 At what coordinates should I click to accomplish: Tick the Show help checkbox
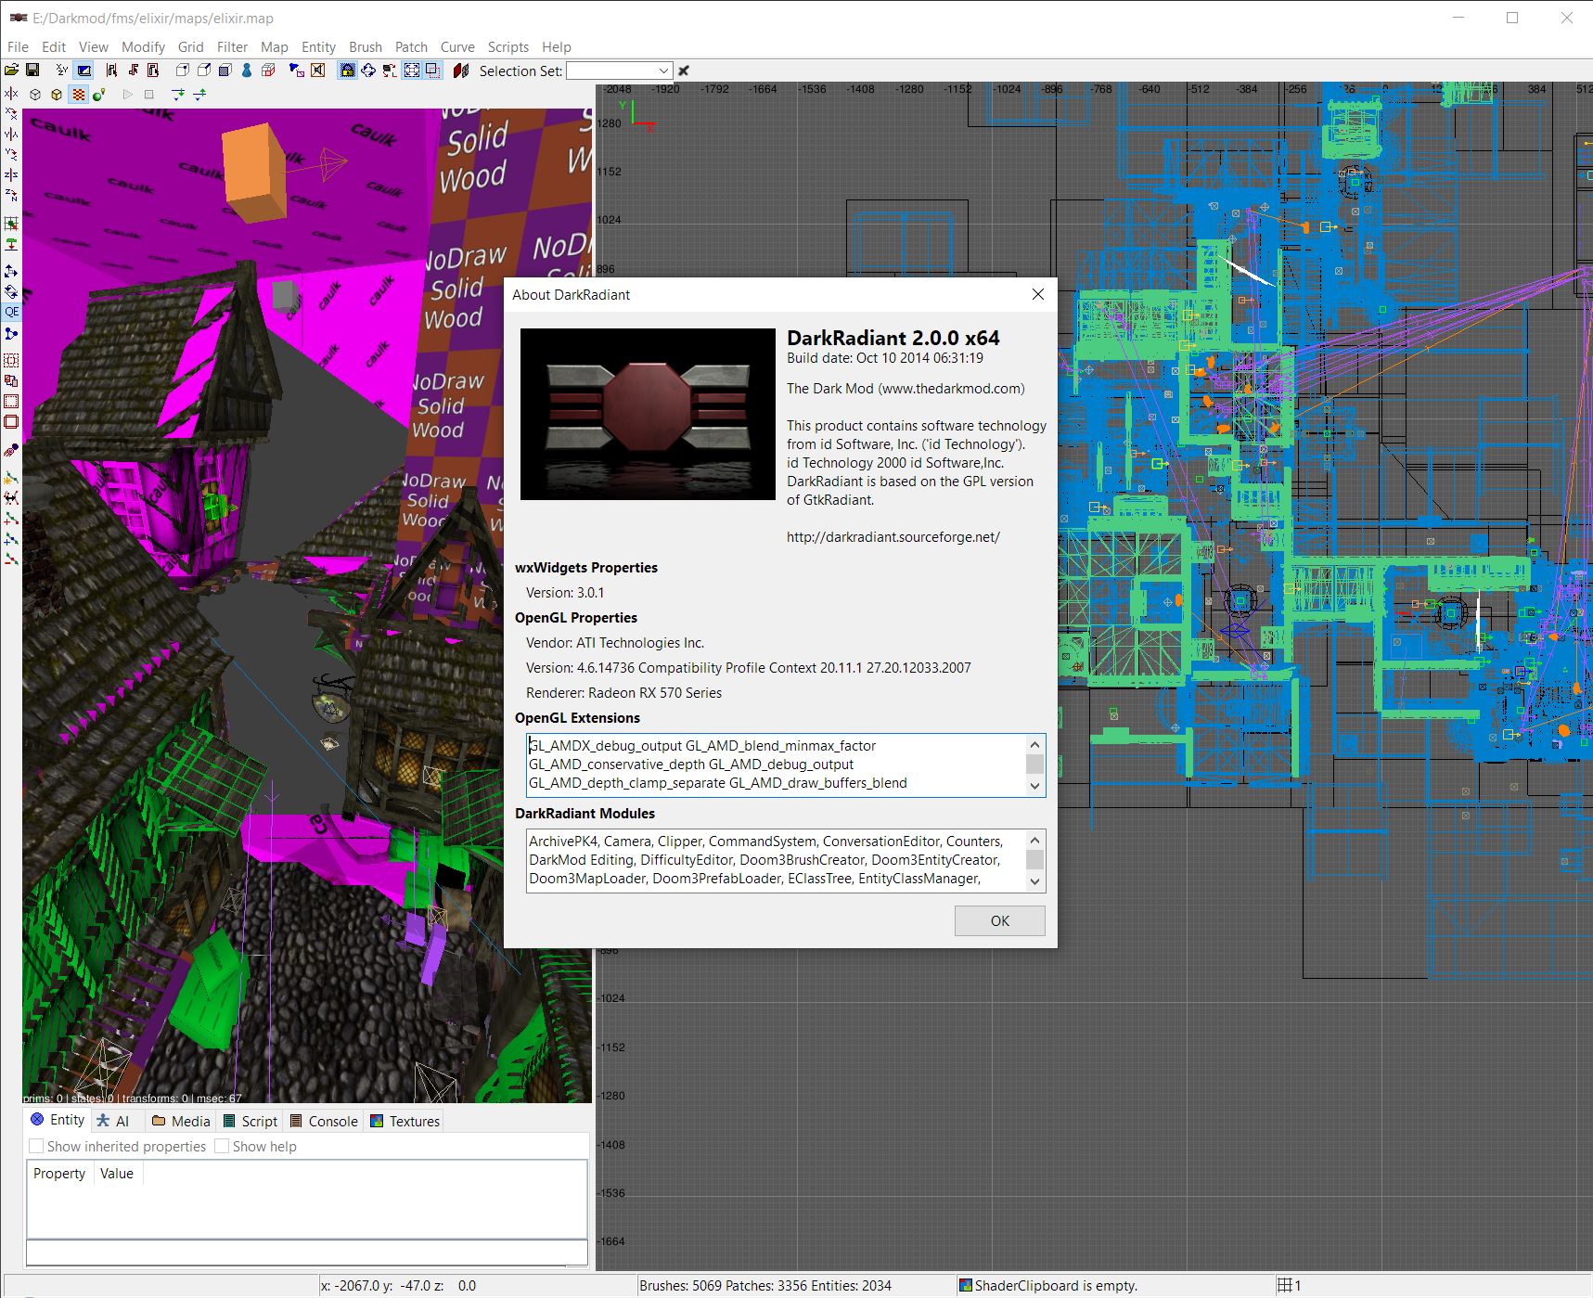(x=223, y=1147)
